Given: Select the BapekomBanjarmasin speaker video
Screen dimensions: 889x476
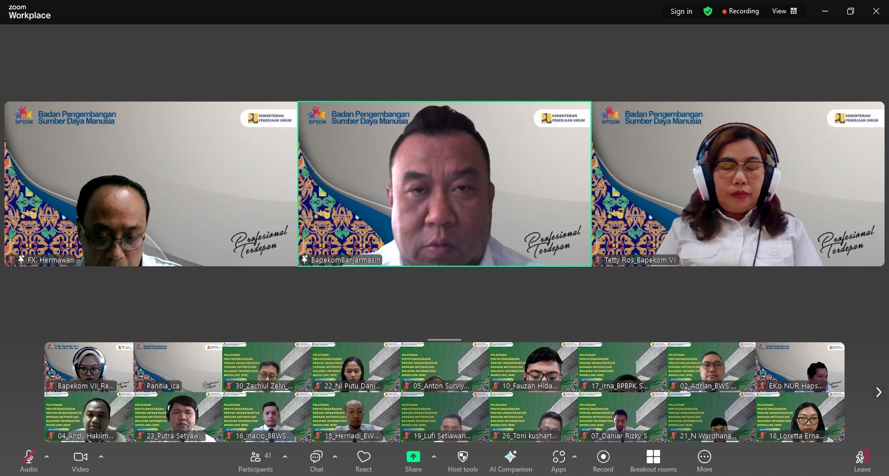Looking at the screenshot, I should pyautogui.click(x=444, y=184).
